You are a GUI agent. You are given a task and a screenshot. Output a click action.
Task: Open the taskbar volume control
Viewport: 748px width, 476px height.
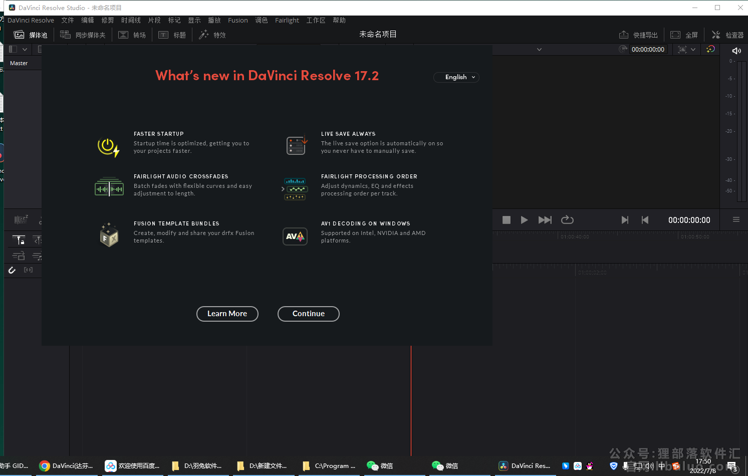click(x=649, y=466)
